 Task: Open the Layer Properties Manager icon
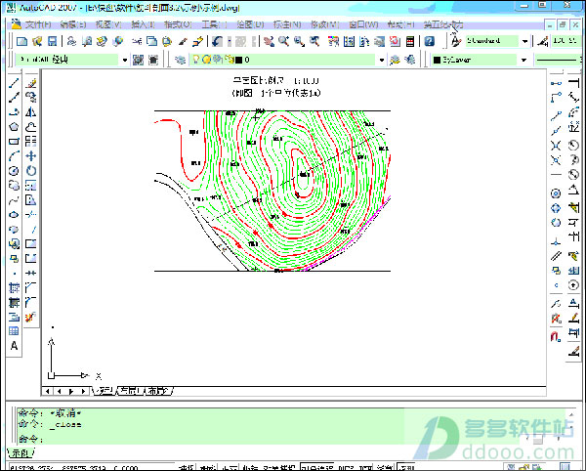coord(180,60)
